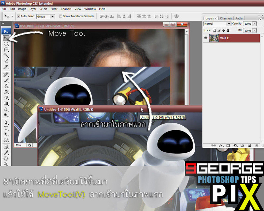Expand the toolbox with double-arrow

tap(3, 23)
